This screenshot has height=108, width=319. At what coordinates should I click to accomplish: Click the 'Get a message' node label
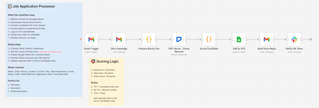coord(119,49)
